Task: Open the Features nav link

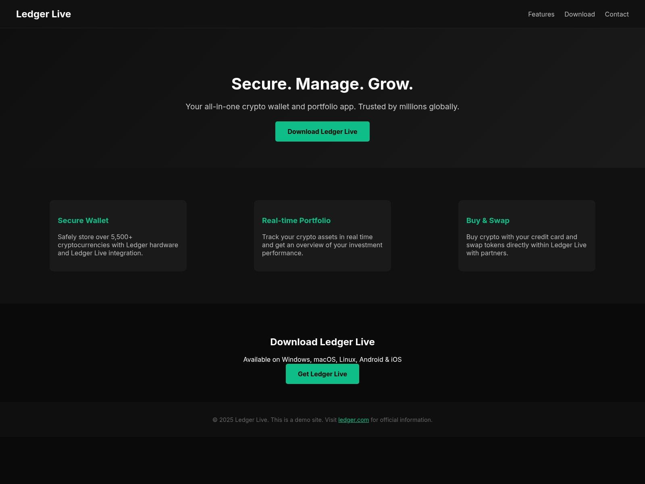Action: (x=541, y=14)
